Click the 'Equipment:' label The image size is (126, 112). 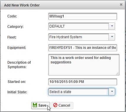(x=17, y=48)
